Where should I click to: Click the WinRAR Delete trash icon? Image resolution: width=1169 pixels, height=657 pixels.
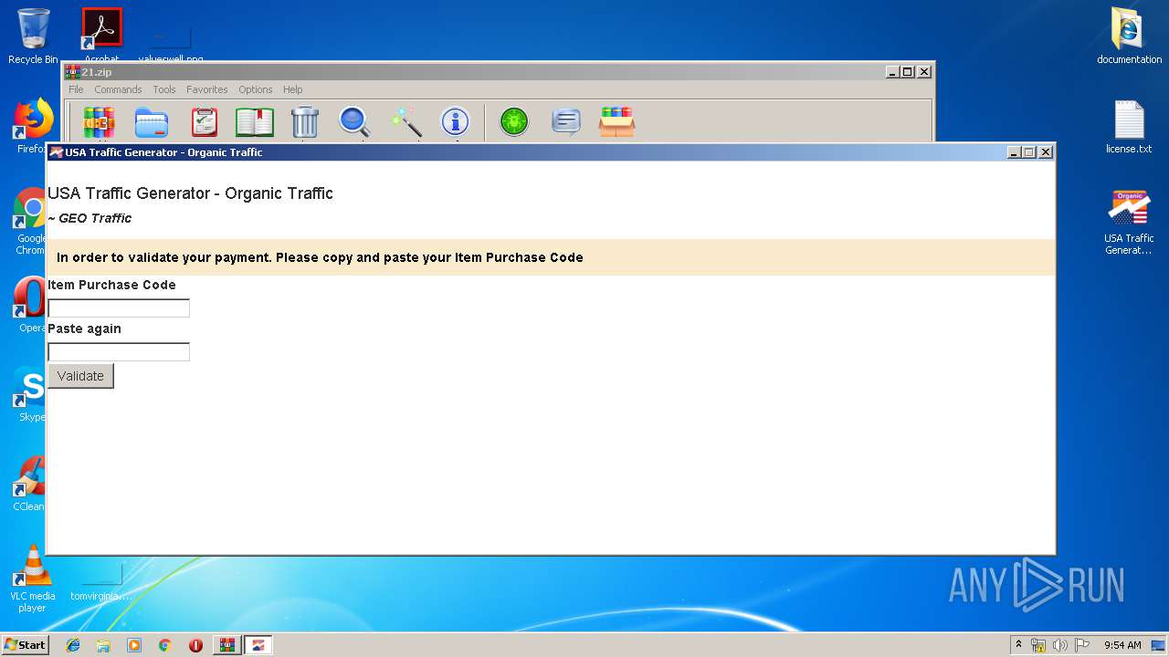pos(305,122)
